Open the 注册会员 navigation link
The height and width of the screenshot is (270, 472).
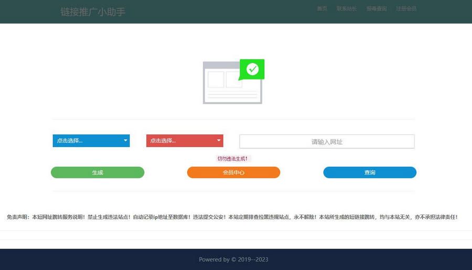(x=406, y=8)
